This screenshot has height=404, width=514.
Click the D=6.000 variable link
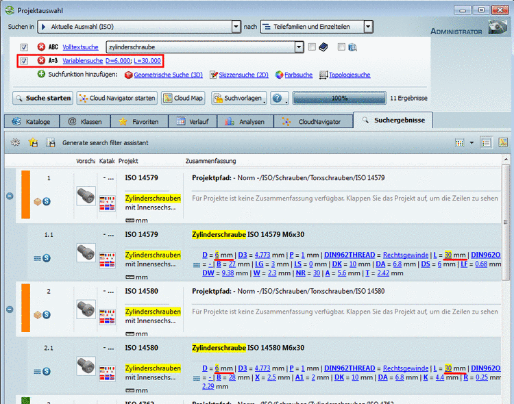[x=118, y=61]
